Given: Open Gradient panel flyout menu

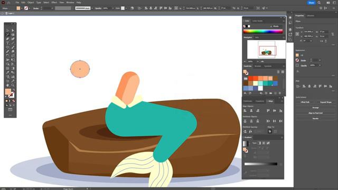Looking at the screenshot, I should [282, 137].
